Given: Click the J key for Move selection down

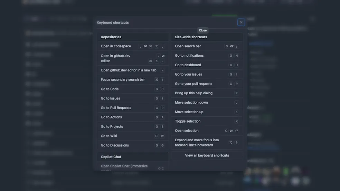Looking at the screenshot, I should (237, 103).
